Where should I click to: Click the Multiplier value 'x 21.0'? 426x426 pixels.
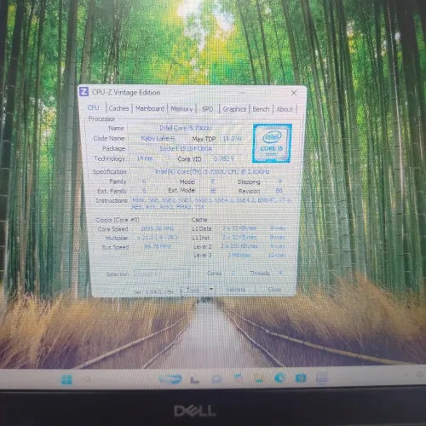[x=157, y=238]
